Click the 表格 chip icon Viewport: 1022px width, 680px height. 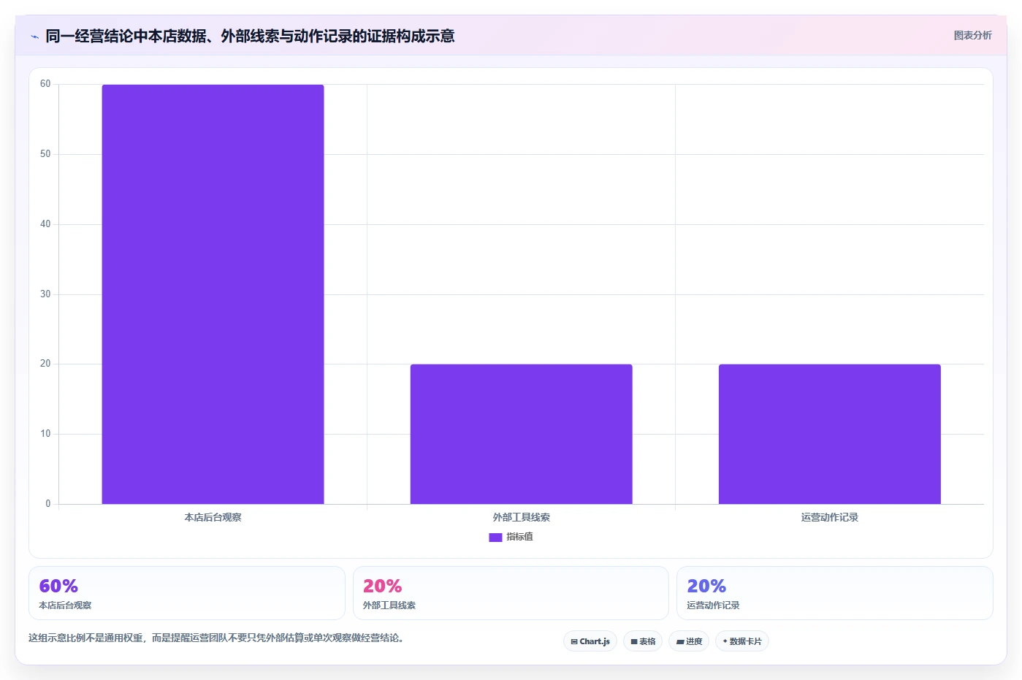coord(634,642)
